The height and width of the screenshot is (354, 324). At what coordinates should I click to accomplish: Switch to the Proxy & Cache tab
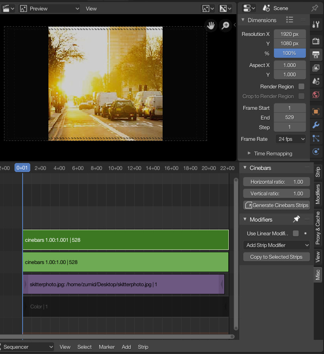coord(318,227)
